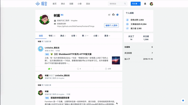Click the Juejin logo
Screen dimensions: 188x105
[41, 4]
